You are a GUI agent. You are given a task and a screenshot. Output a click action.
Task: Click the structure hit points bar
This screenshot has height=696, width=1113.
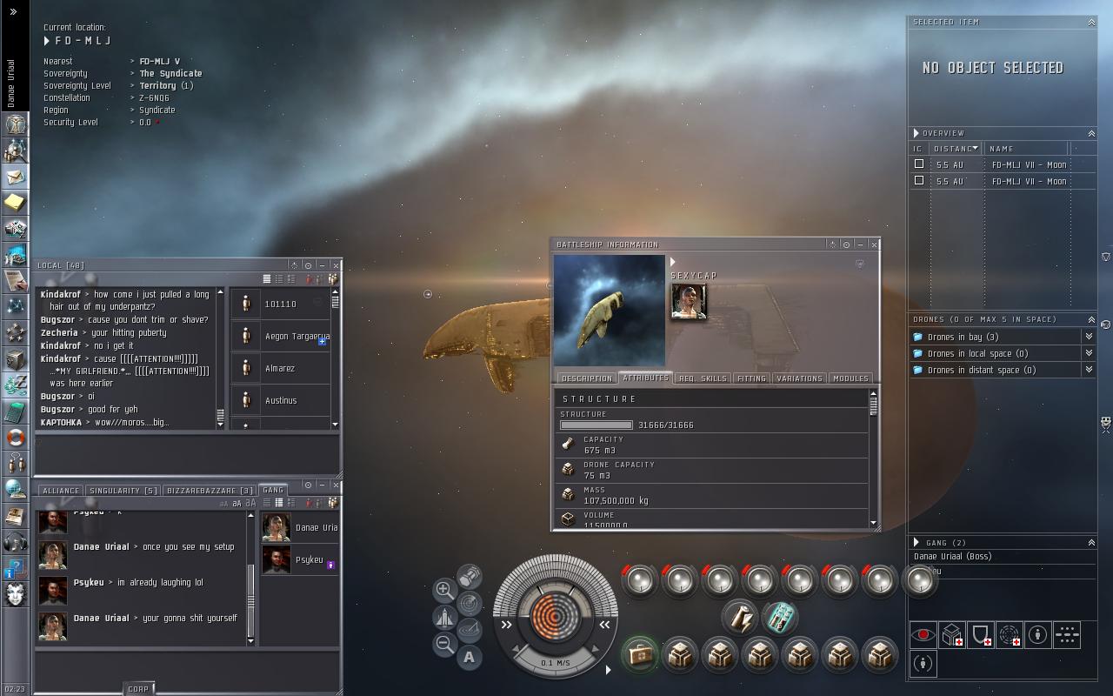point(596,425)
